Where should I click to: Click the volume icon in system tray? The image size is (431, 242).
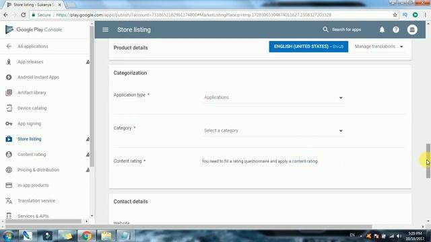(399, 236)
